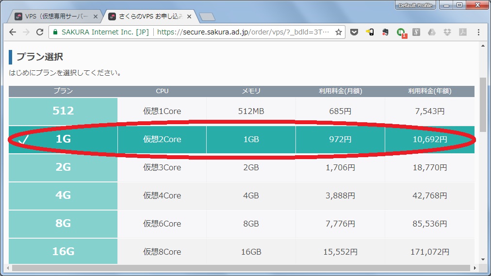Click the 利用料金(月額) column header
The image size is (491, 276).
tap(340, 91)
